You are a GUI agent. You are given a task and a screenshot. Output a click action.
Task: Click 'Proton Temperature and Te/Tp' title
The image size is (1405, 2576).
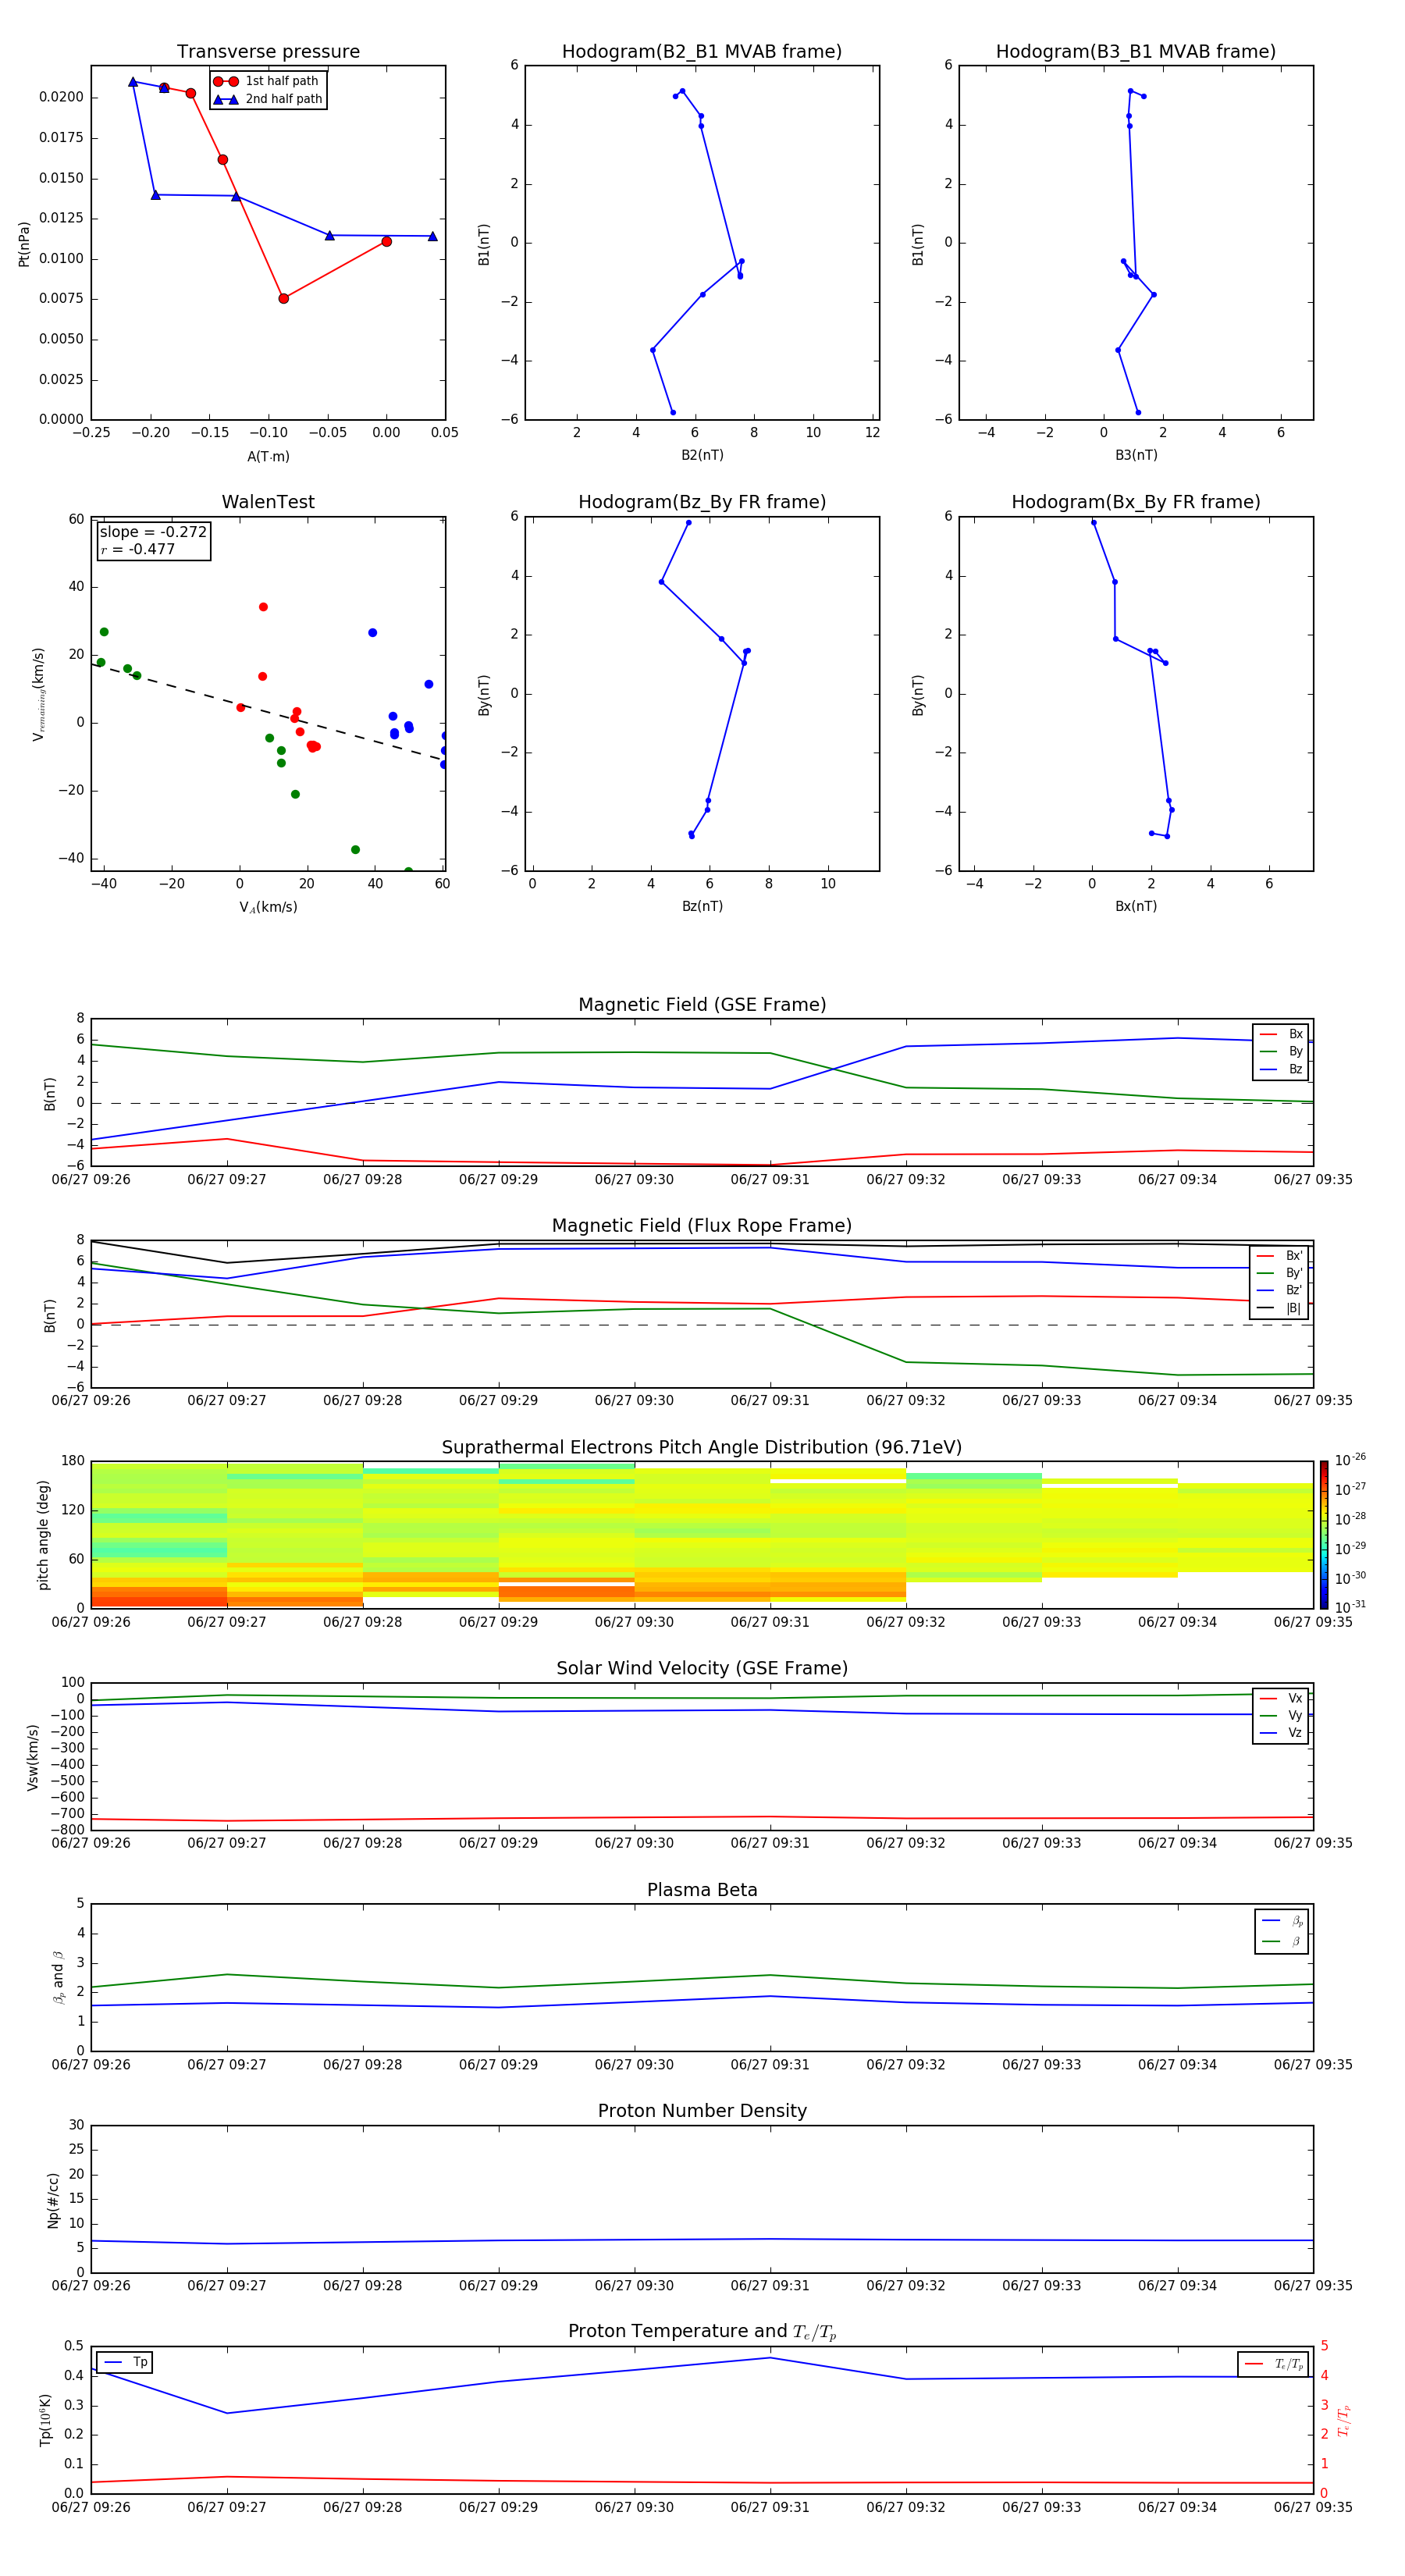coord(702,2332)
